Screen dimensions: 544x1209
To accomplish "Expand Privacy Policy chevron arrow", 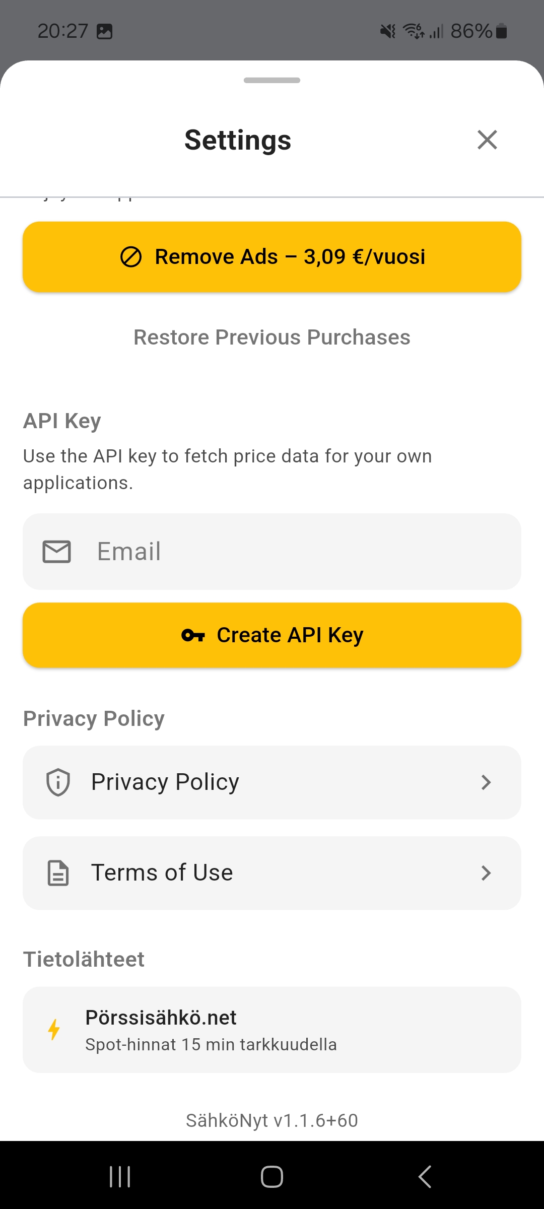I will [486, 782].
